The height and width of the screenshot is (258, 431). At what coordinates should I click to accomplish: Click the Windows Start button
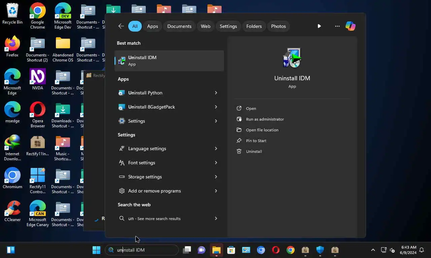point(96,250)
